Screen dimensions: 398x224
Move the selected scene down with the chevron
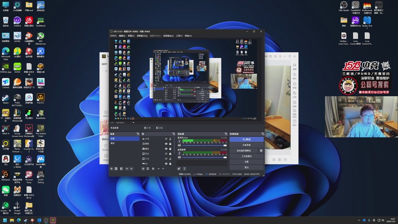131,169
